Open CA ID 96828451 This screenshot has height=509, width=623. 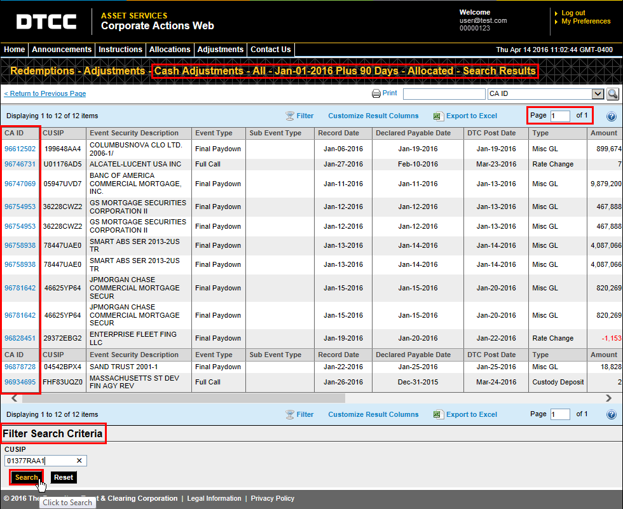click(x=20, y=338)
